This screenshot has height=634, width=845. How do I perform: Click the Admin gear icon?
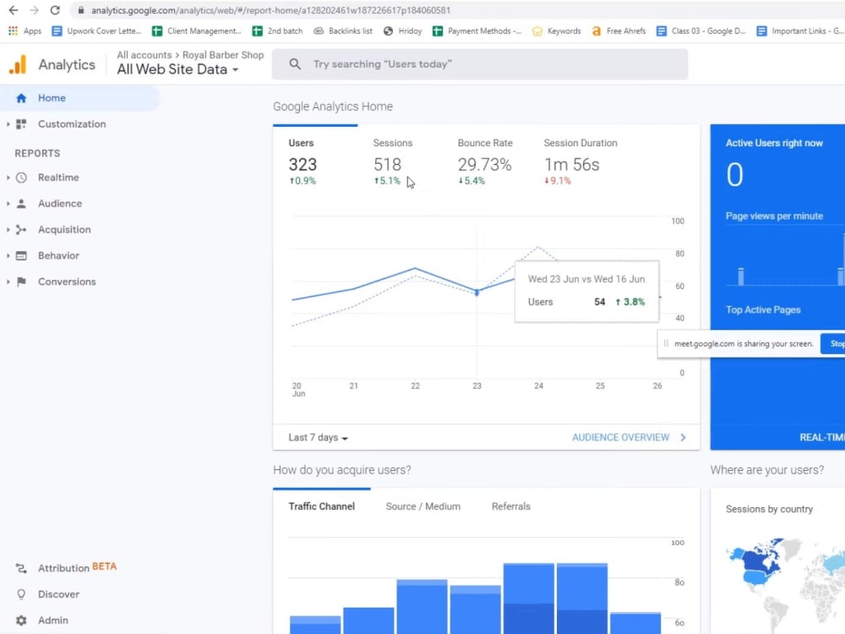click(x=21, y=620)
